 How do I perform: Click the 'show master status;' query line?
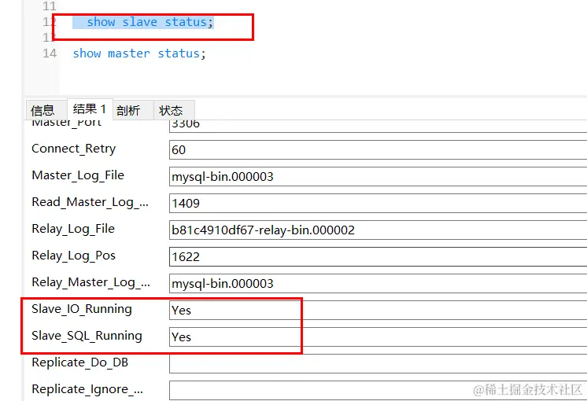point(139,53)
